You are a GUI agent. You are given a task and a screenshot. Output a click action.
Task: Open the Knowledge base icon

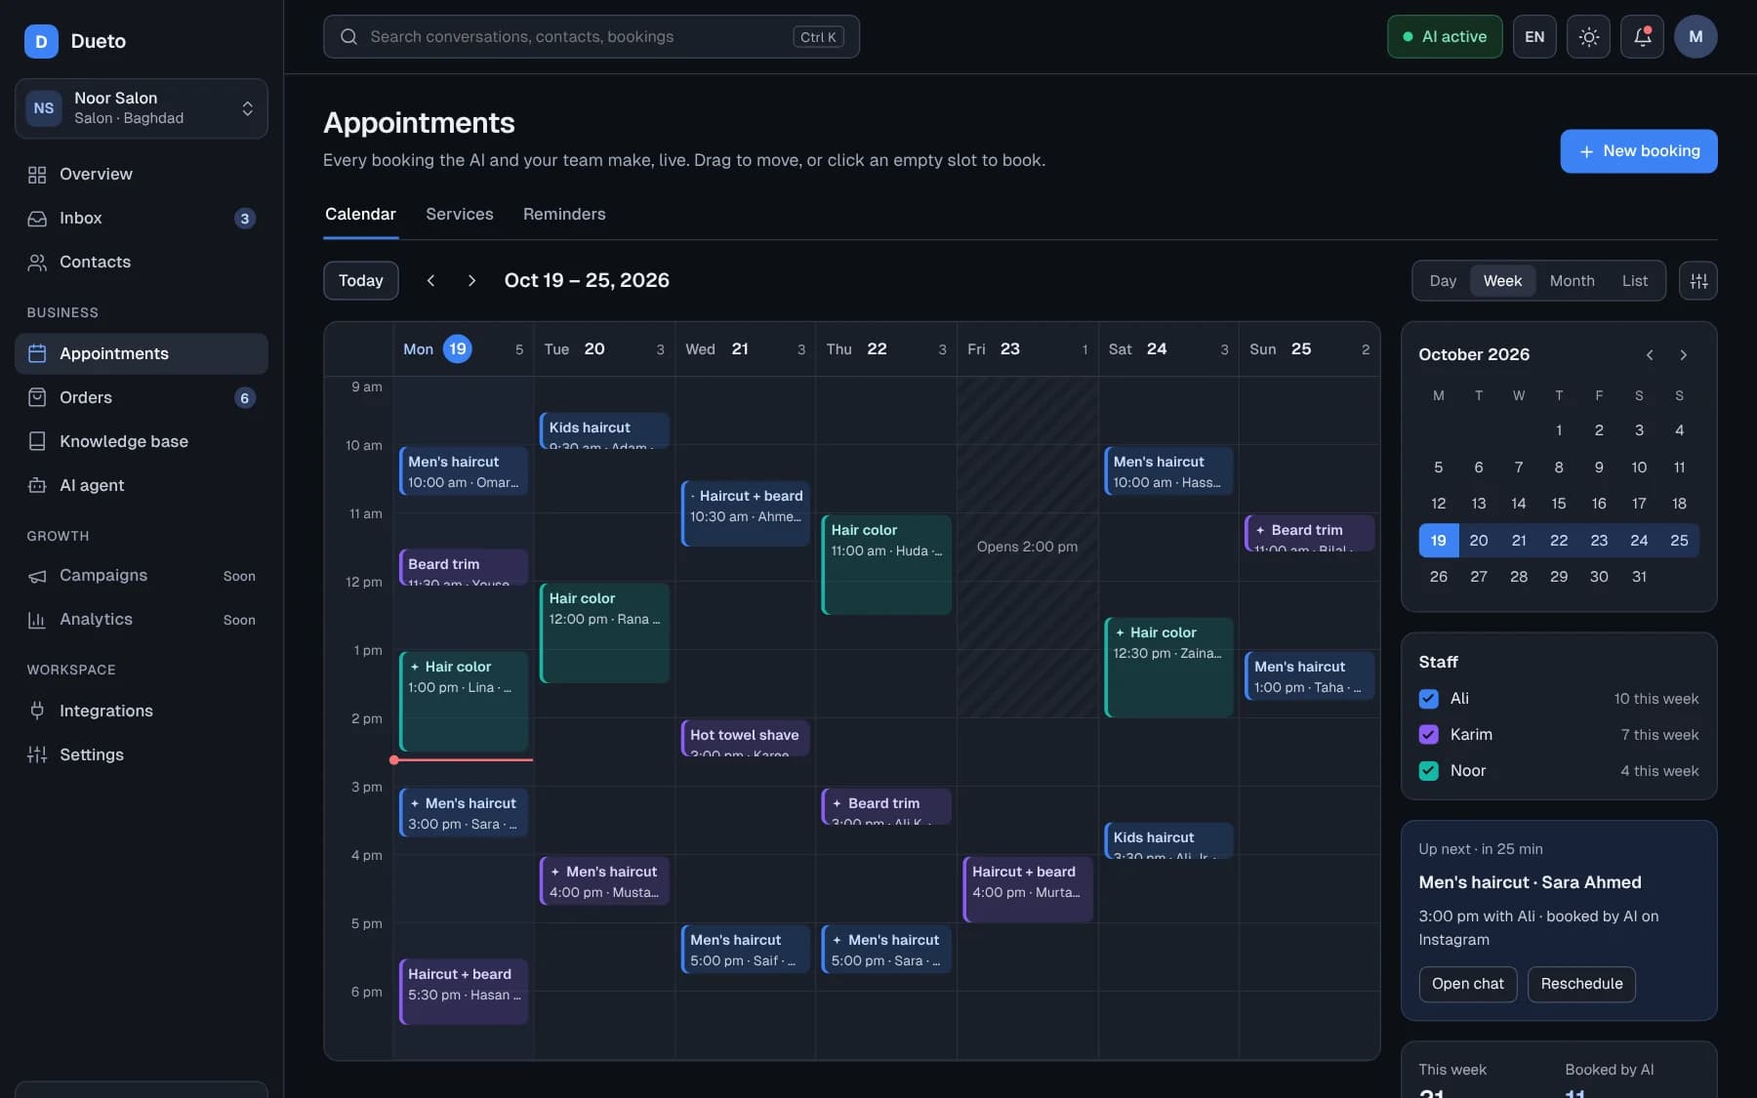pyautogui.click(x=37, y=442)
